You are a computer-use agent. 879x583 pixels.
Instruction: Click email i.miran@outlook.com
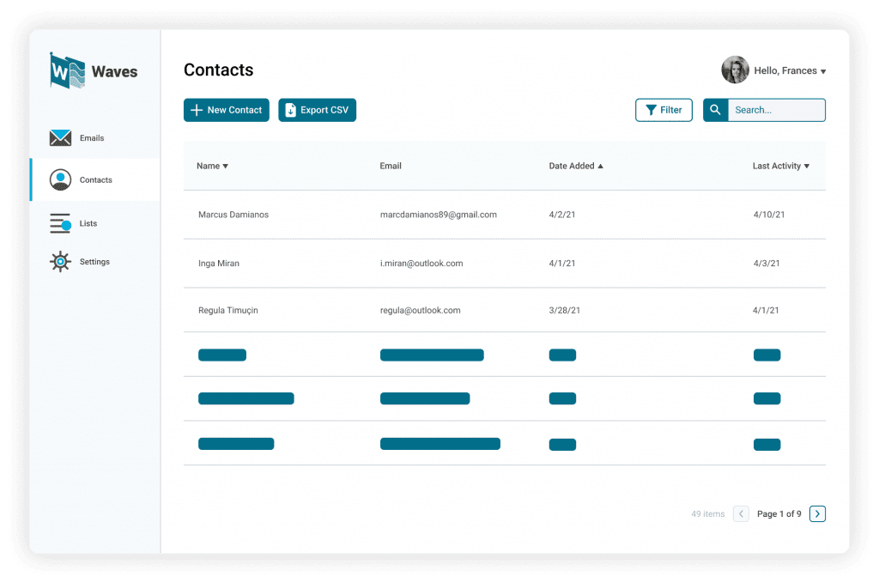tap(421, 264)
